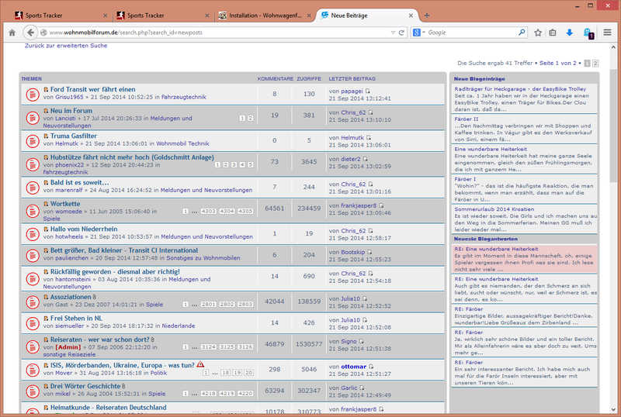Click the scrollbar down arrow
Screen dimensions: 621x417
coord(613,410)
